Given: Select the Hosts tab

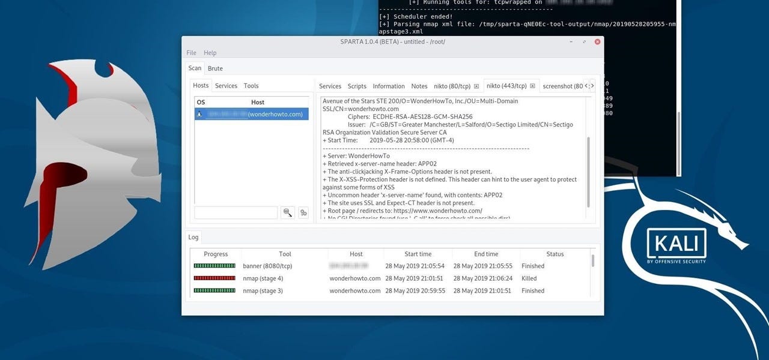Looking at the screenshot, I should coord(201,86).
